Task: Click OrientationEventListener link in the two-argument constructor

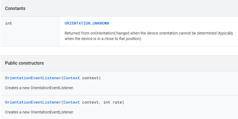Action: point(33,102)
